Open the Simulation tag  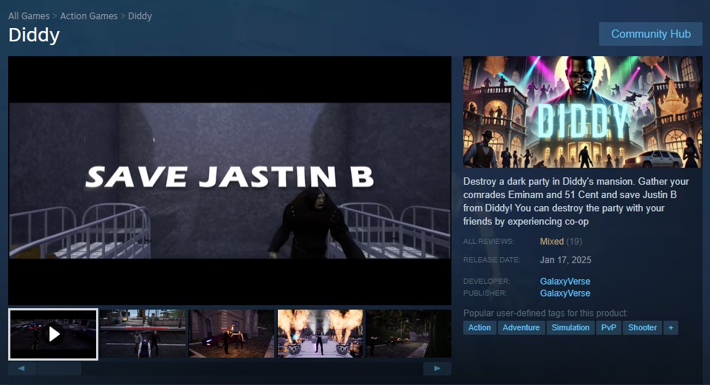click(570, 327)
